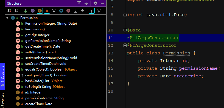
Task: Toggle Show Anonymous Classes circle icon
Action: pos(61,11)
